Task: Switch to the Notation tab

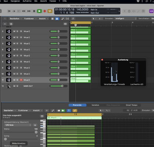Action: point(95,105)
